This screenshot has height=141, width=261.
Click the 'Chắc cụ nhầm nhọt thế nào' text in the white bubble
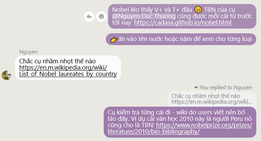[58, 61]
